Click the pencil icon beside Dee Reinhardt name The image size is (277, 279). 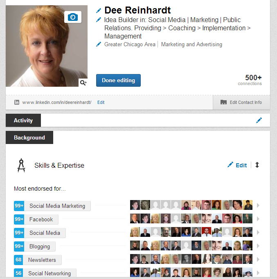99,11
